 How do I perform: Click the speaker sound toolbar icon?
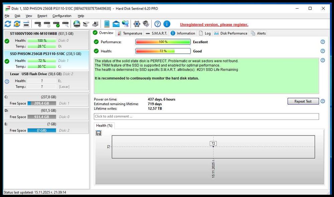pos(146,24)
